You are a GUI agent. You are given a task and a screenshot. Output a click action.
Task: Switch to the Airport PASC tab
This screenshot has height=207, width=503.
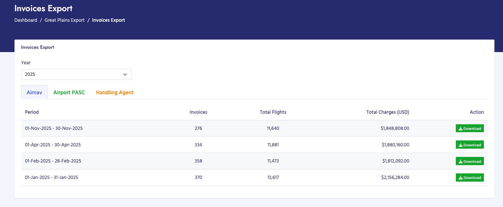pos(69,92)
